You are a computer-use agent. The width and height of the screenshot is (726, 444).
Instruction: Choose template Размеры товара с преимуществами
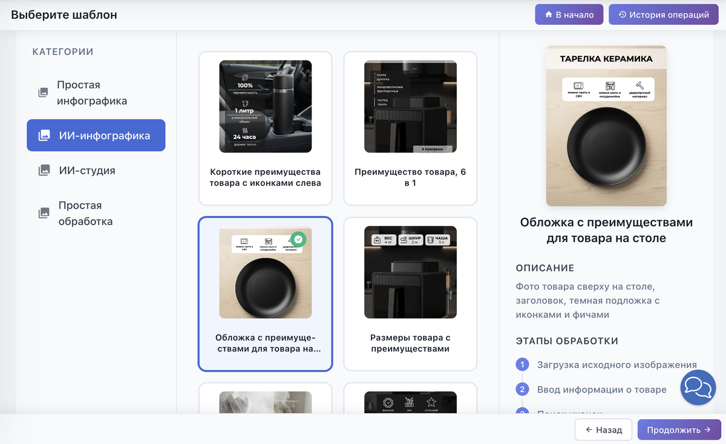click(x=410, y=294)
